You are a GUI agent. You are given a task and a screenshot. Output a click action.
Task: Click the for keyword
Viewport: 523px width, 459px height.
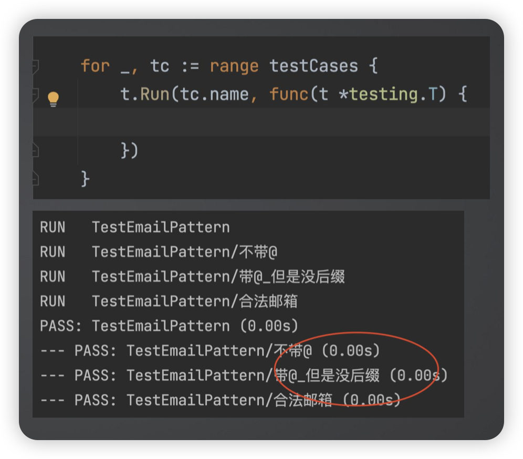pyautogui.click(x=95, y=66)
